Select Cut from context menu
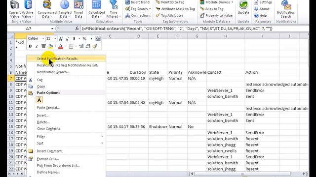Image resolution: width=316 pixels, height=177 pixels. coord(66,80)
